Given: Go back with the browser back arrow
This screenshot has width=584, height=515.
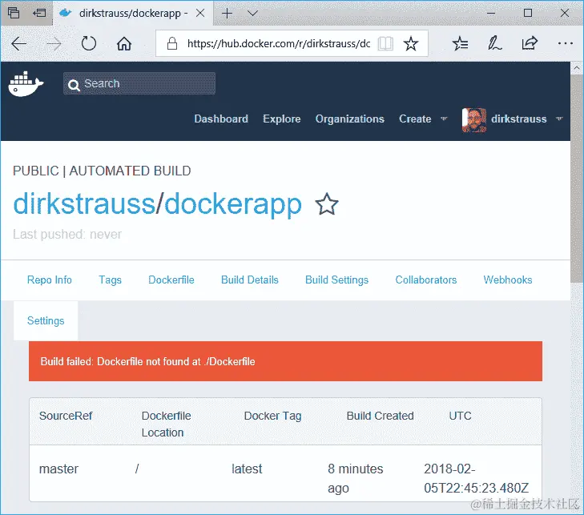Looking at the screenshot, I should (18, 44).
